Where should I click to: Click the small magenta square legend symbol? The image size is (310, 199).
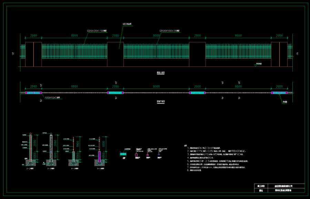[x=148, y=156]
